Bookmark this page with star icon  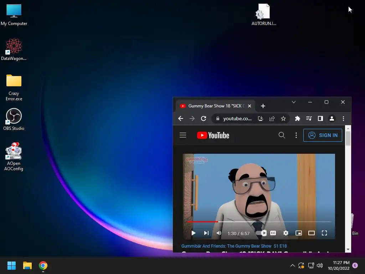[x=283, y=118]
